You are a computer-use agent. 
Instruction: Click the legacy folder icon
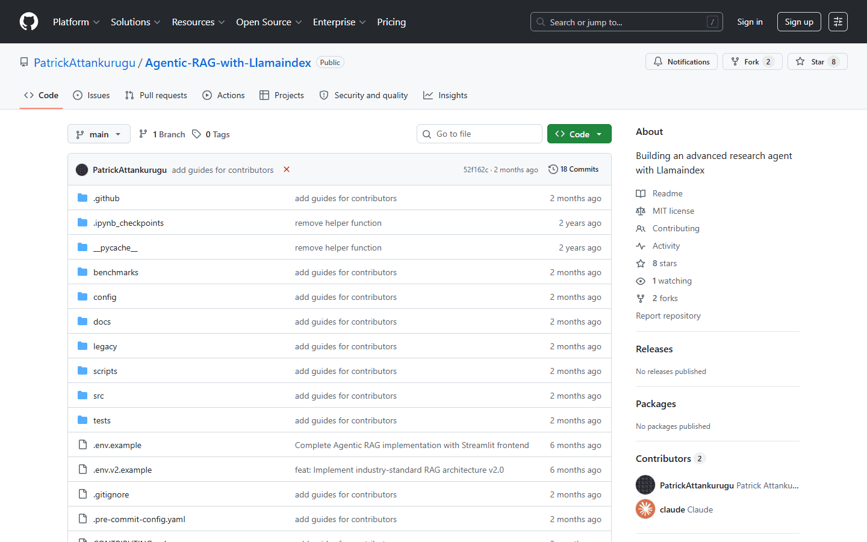coord(82,346)
